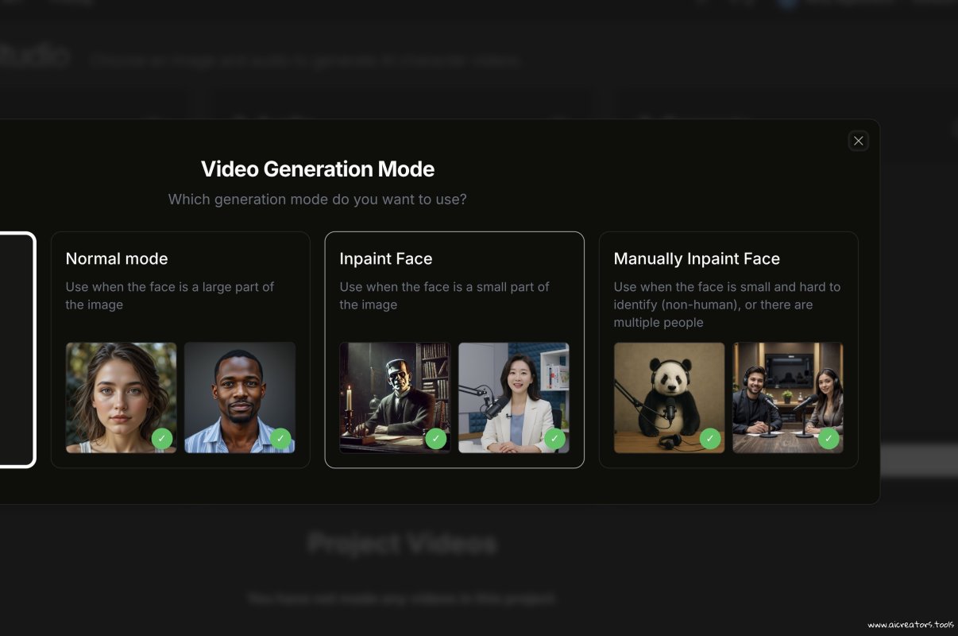
Task: Select the partially visible card on the left edge
Action: coord(16,348)
